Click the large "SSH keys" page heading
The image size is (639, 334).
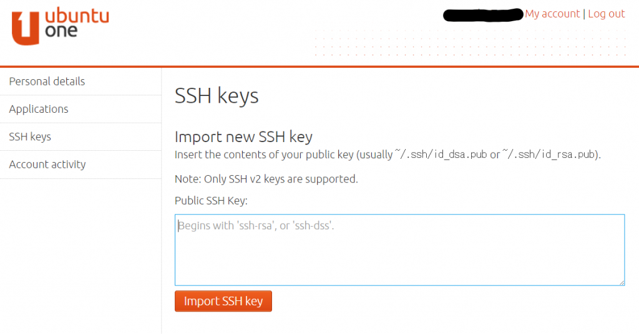point(217,96)
